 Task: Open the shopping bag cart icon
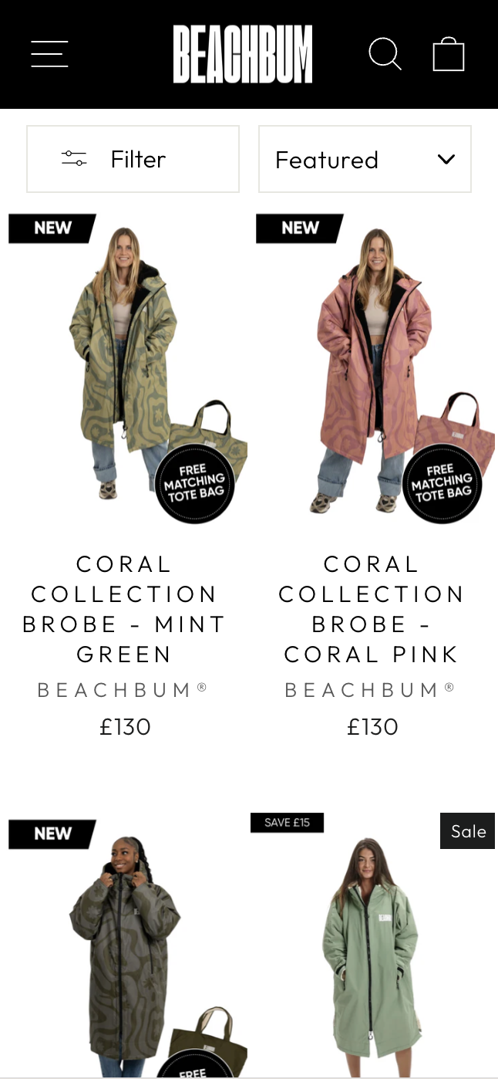coord(449,54)
